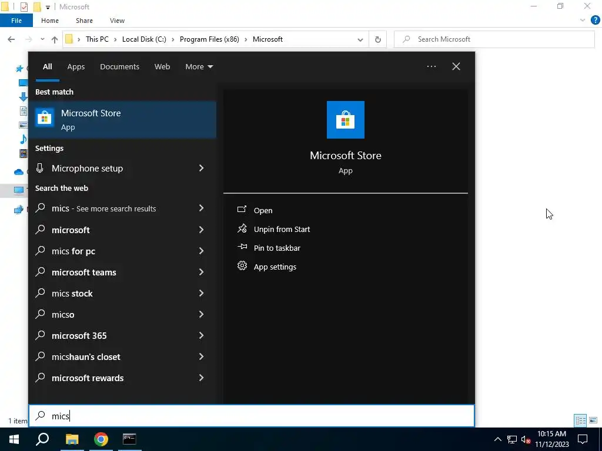The width and height of the screenshot is (602, 451).
Task: Click inside the mics search input box
Action: coord(252,416)
